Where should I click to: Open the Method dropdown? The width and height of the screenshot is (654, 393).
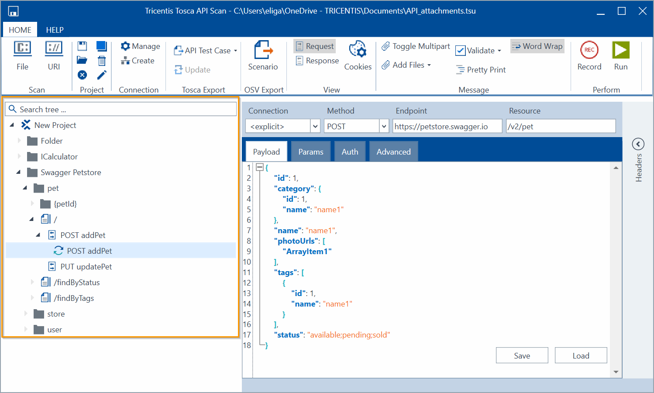click(x=384, y=127)
